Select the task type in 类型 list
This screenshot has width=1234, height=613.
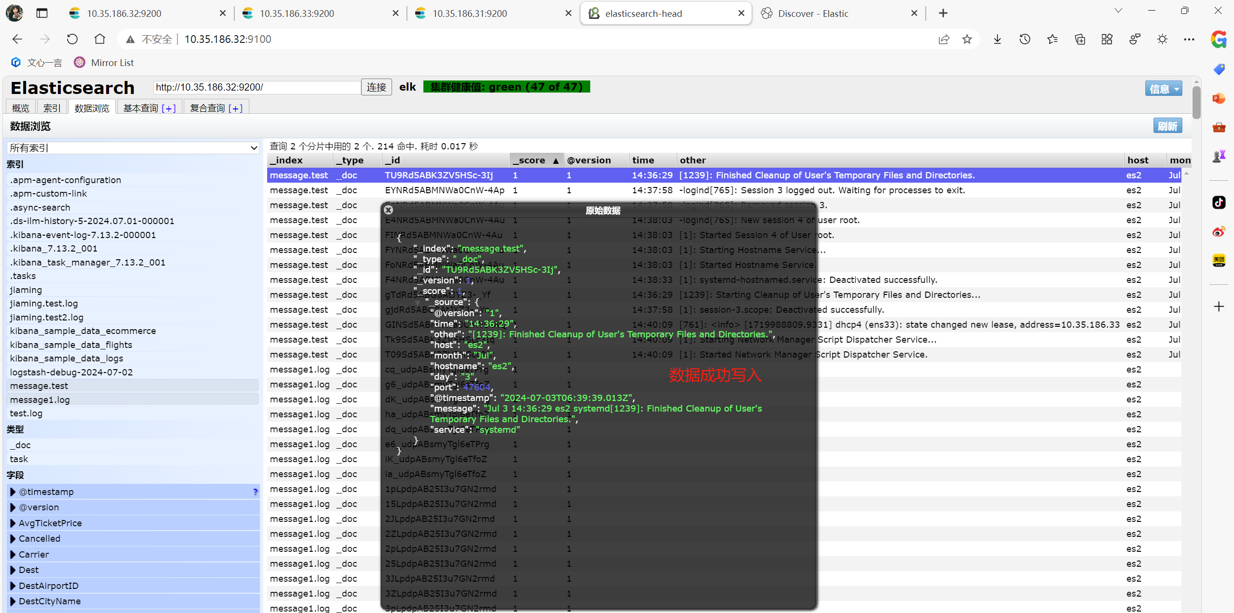pyautogui.click(x=133, y=459)
